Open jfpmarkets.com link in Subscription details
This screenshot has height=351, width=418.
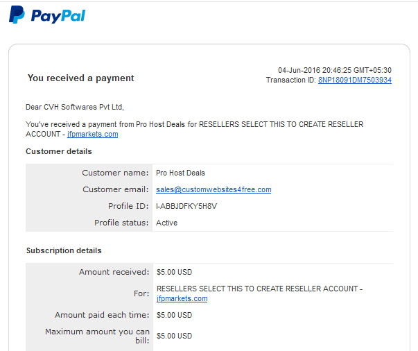point(182,298)
